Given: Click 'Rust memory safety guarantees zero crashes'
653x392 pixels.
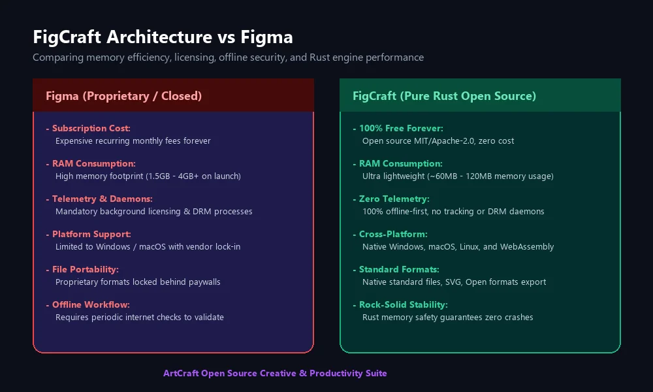Looking at the screenshot, I should 448,318.
